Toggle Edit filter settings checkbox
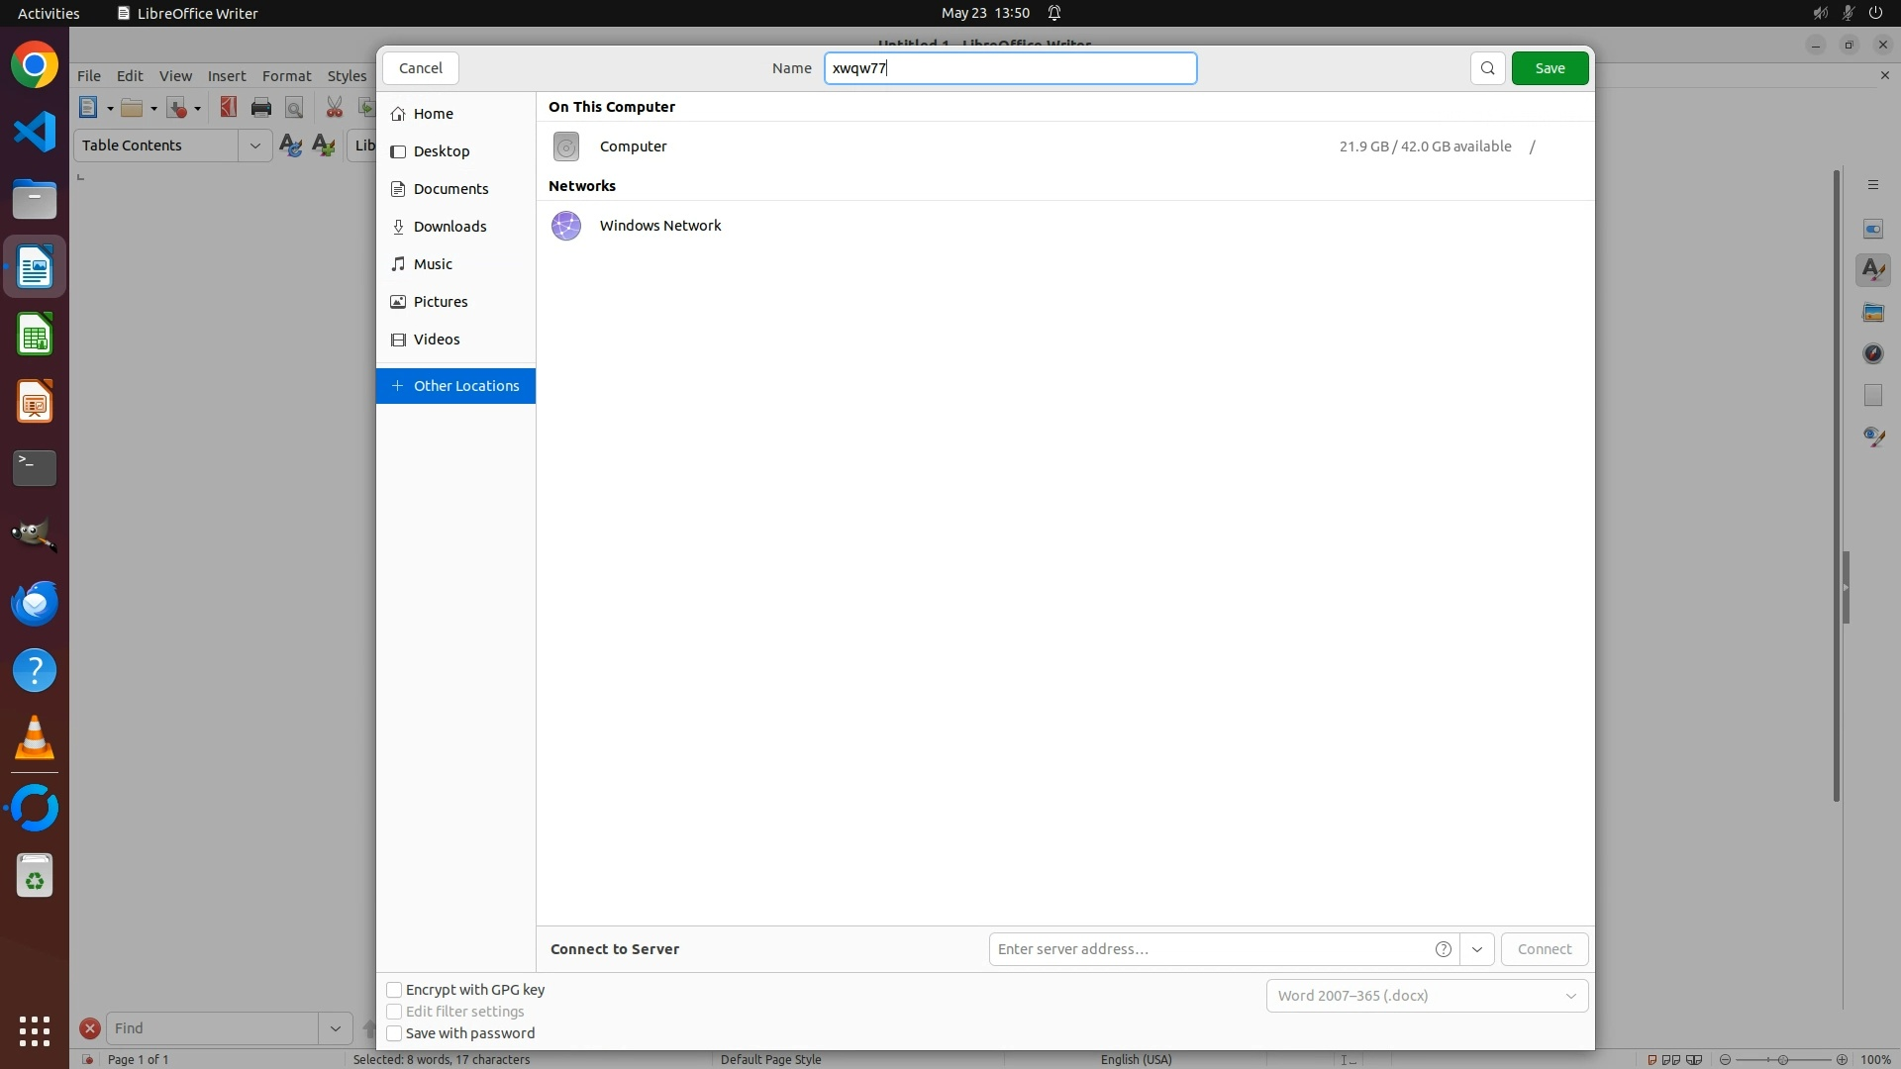Image resolution: width=1901 pixels, height=1069 pixels. click(394, 1012)
